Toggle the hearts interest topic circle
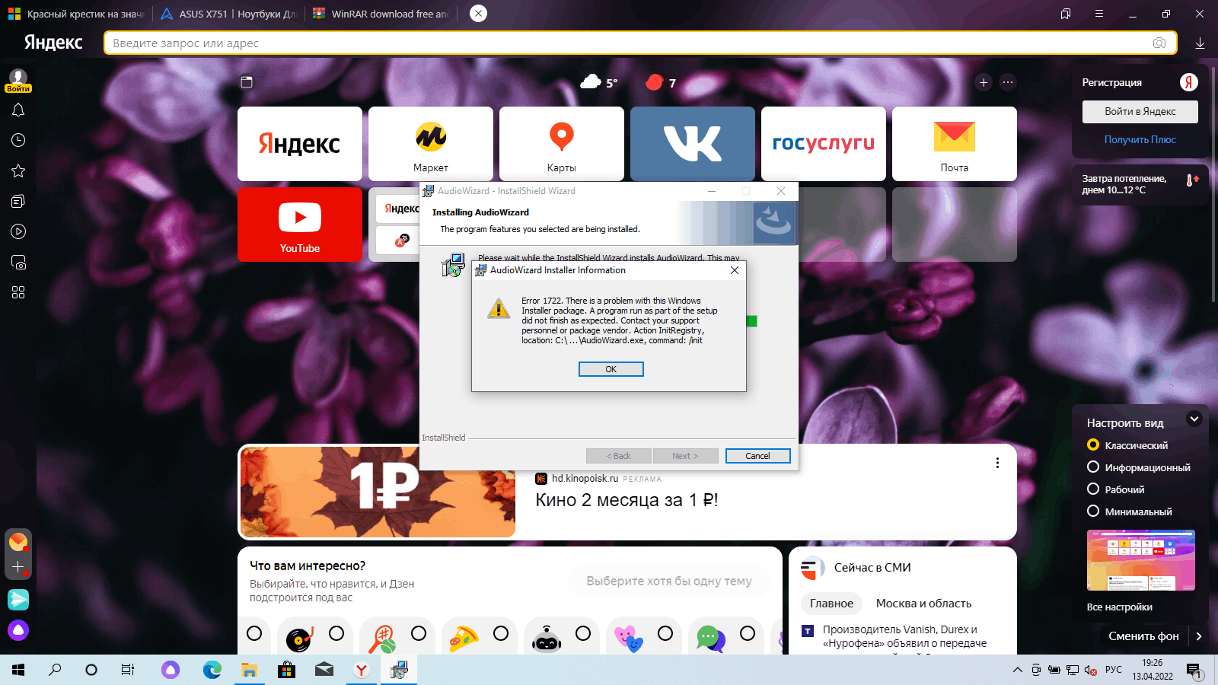1218x685 pixels. click(x=665, y=633)
